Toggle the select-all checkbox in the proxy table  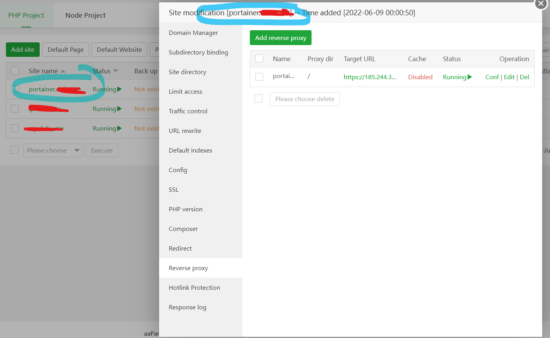click(259, 58)
